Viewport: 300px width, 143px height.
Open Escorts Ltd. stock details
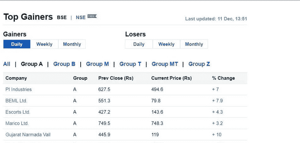click(18, 112)
